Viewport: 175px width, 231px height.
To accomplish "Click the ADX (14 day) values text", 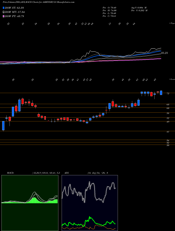I will (x=98, y=173).
